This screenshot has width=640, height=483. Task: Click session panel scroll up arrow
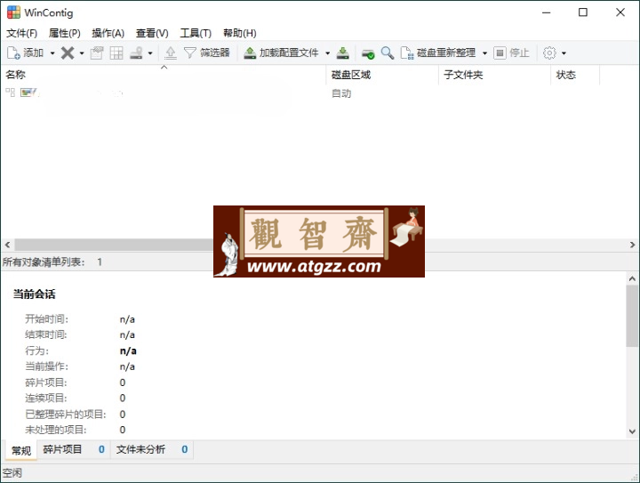click(x=632, y=278)
